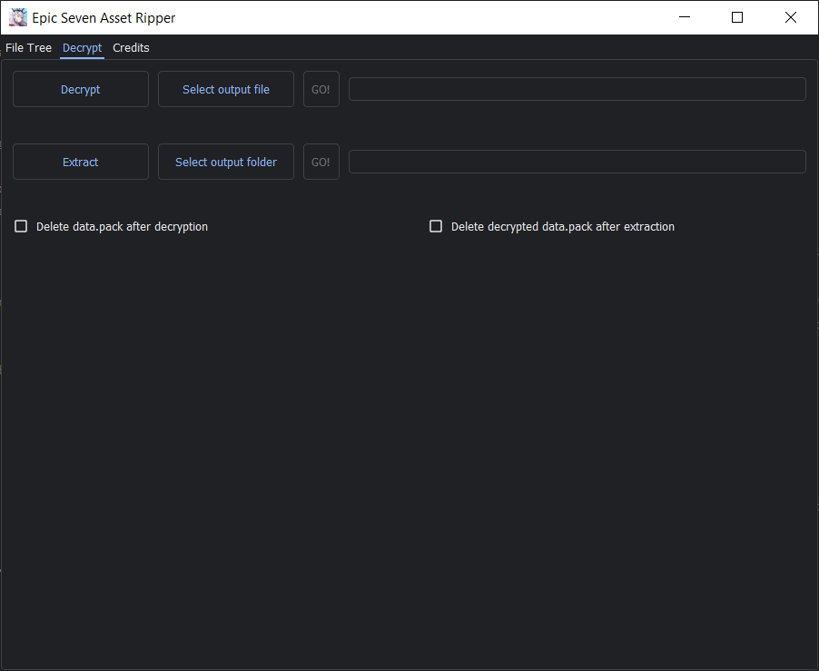Close the Epic Seven Asset Ripper window
This screenshot has width=819, height=671.
(x=790, y=17)
